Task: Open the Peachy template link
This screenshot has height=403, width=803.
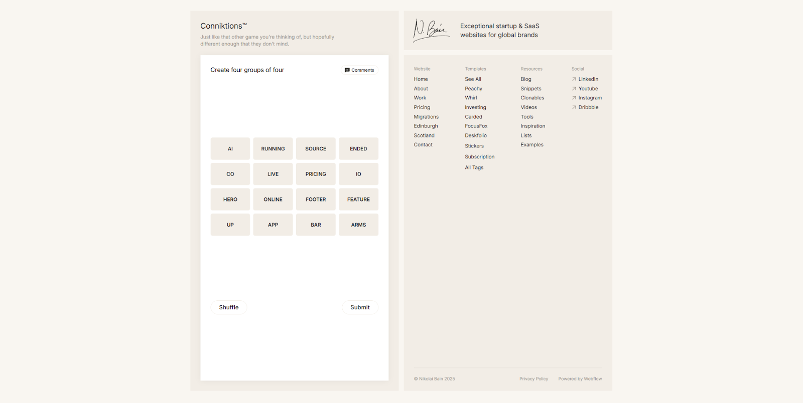Action: point(473,89)
